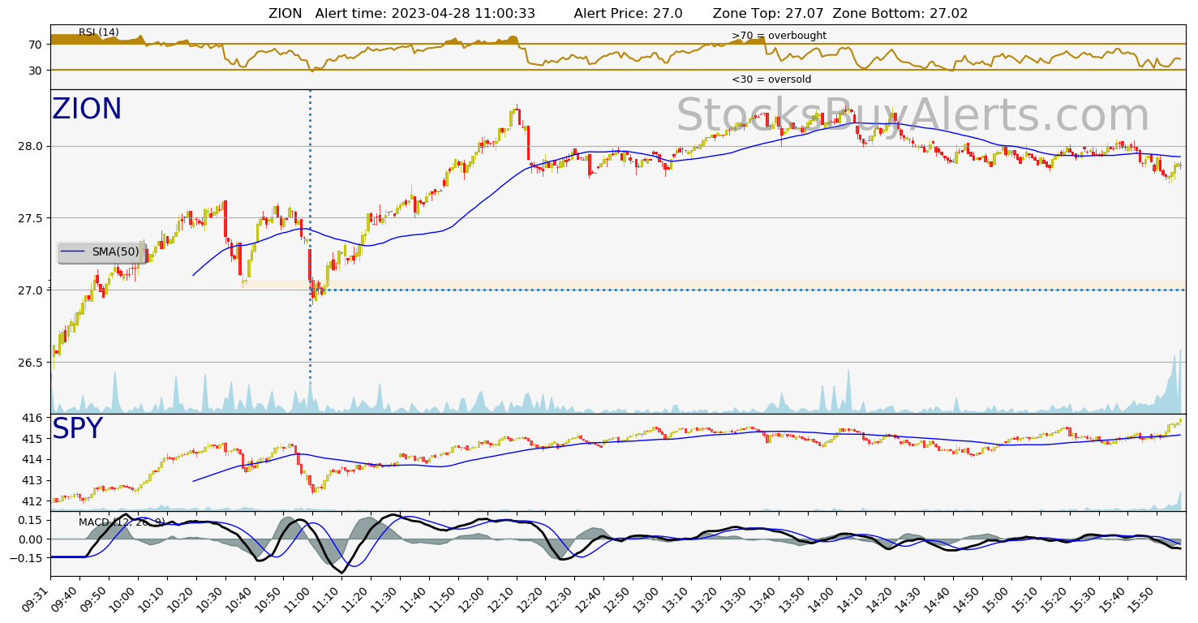This screenshot has width=1198, height=623.
Task: Click the '>70 = overbought' annotation
Action: point(779,36)
